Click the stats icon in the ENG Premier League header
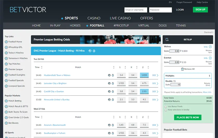 90,51
